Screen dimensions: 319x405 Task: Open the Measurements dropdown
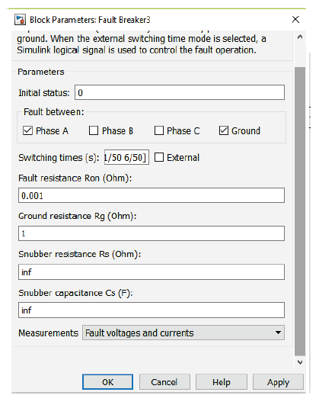click(183, 333)
